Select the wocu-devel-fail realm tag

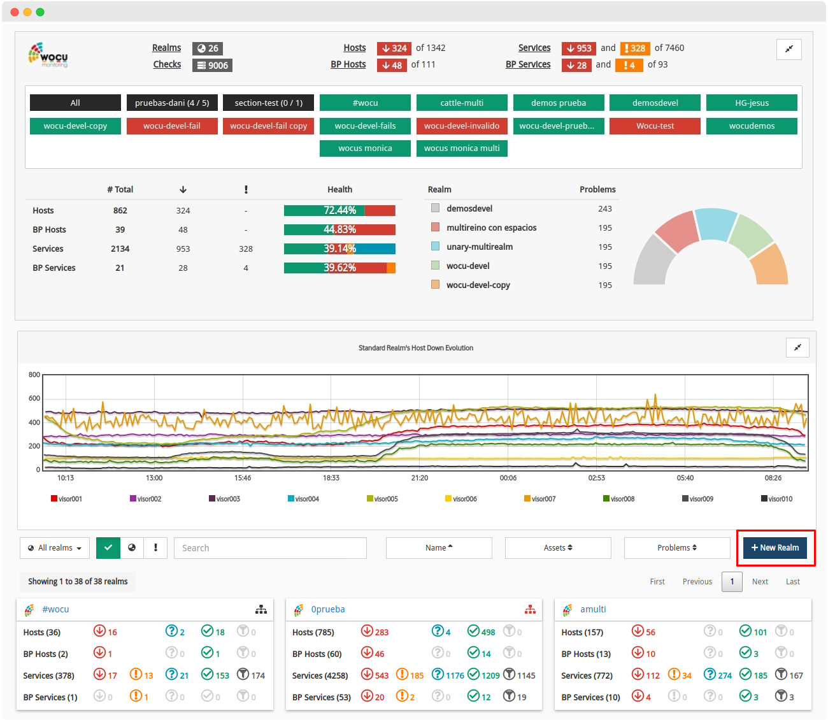tap(172, 126)
